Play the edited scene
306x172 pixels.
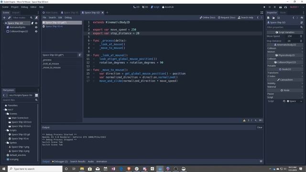tap(281, 7)
